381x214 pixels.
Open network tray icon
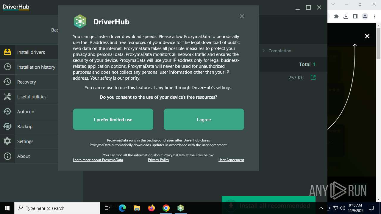tap(335, 208)
